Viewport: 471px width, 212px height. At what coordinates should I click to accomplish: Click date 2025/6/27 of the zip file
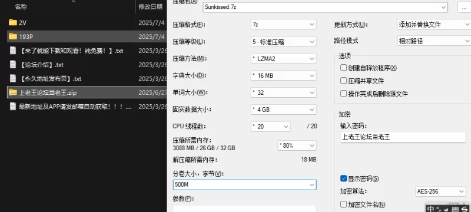(152, 92)
